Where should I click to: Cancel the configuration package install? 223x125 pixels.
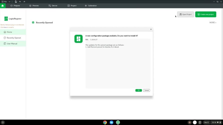click(x=147, y=90)
